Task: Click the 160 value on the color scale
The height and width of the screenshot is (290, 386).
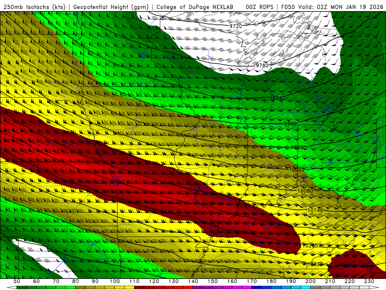Action: tap(232, 281)
